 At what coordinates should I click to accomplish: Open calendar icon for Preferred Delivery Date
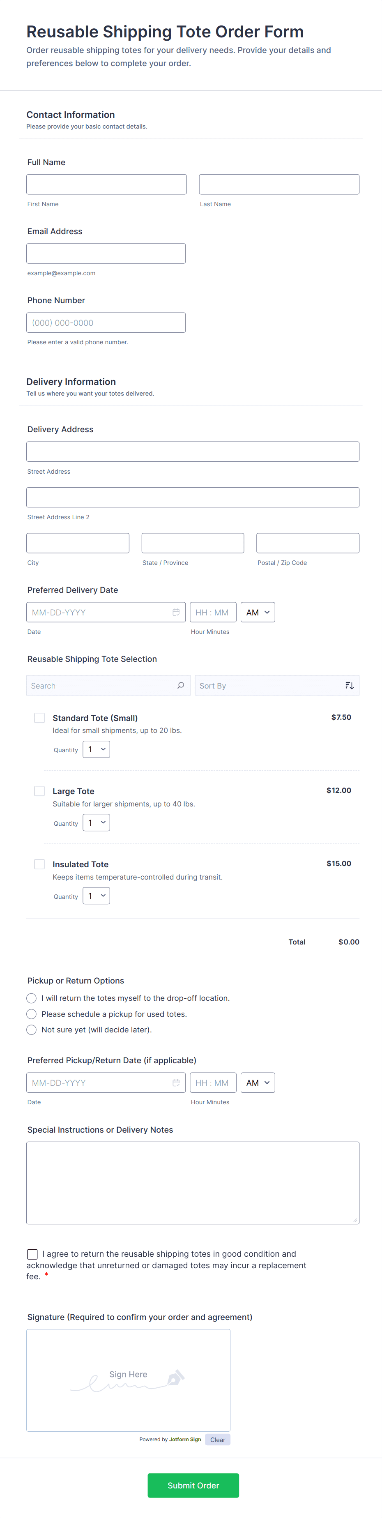click(x=176, y=612)
